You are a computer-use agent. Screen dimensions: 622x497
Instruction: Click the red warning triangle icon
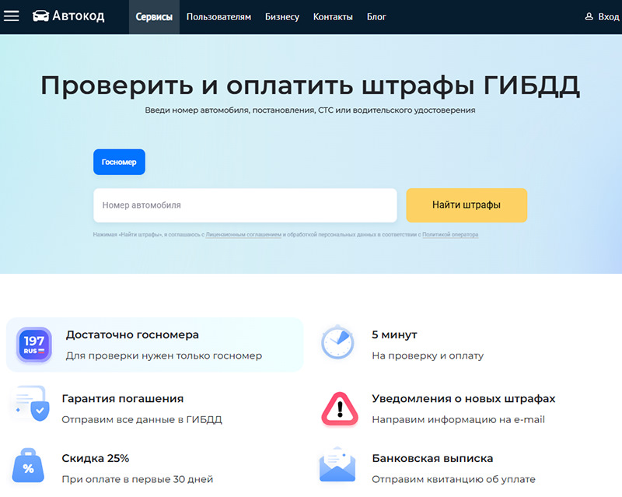coord(340,409)
